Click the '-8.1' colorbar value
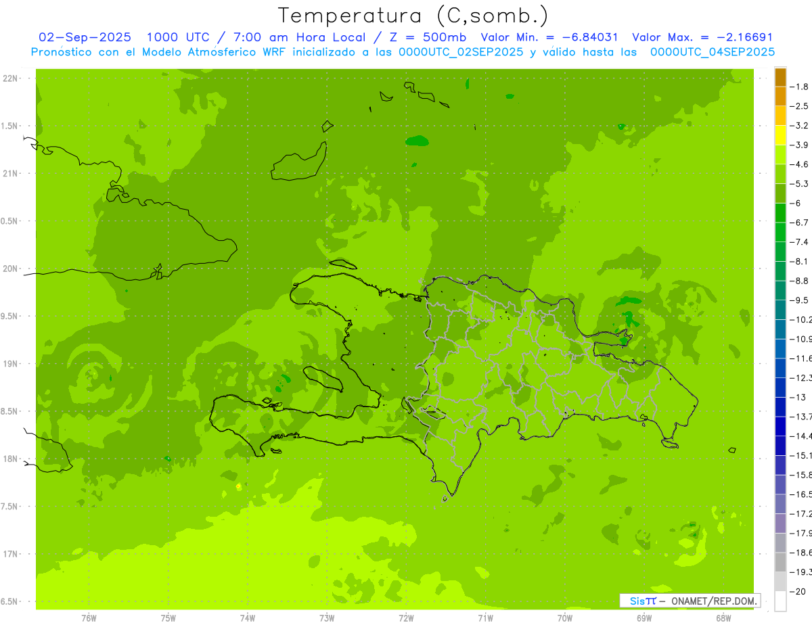The image size is (812, 627). (x=800, y=261)
